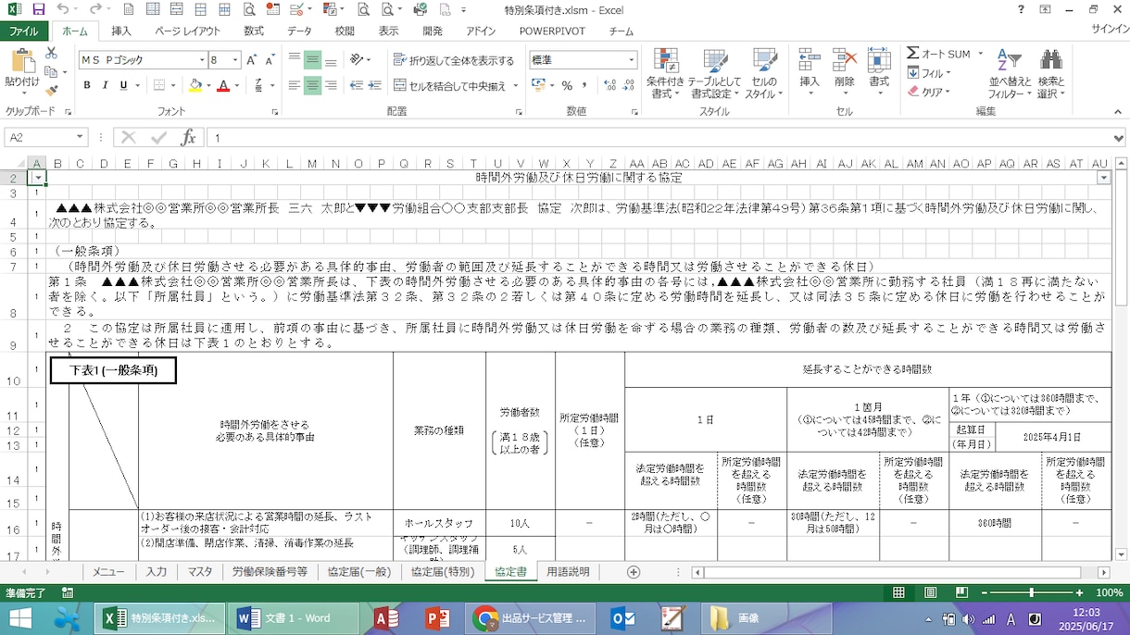Switch to the ページ レイアウト tab
Viewport: 1130px width, 635px height.
[x=188, y=31]
